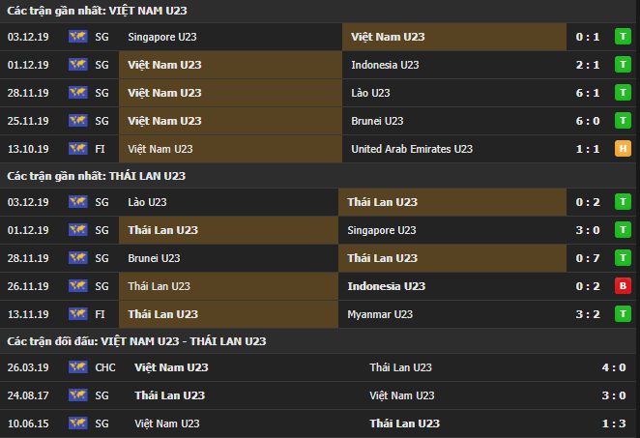
Task: Click the league flag icon beside the CHC label
Action: pos(77,367)
